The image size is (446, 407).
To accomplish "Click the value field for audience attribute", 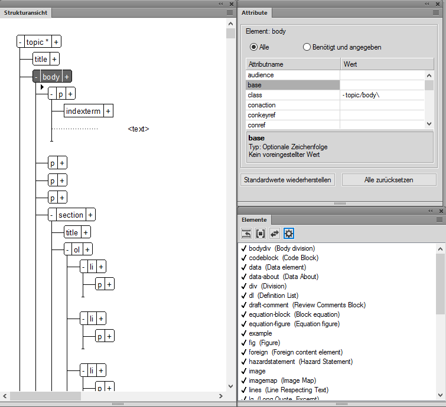I will pyautogui.click(x=382, y=76).
